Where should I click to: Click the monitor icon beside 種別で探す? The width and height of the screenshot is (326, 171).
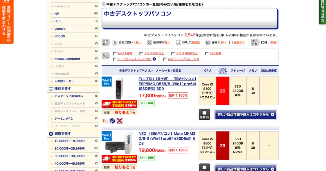[x=51, y=89]
